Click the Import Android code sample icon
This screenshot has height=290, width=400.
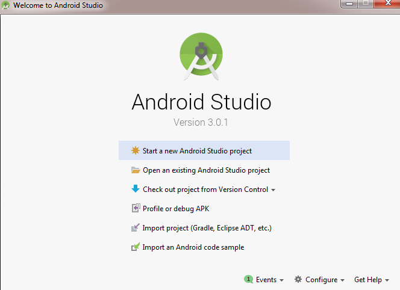[x=135, y=247]
